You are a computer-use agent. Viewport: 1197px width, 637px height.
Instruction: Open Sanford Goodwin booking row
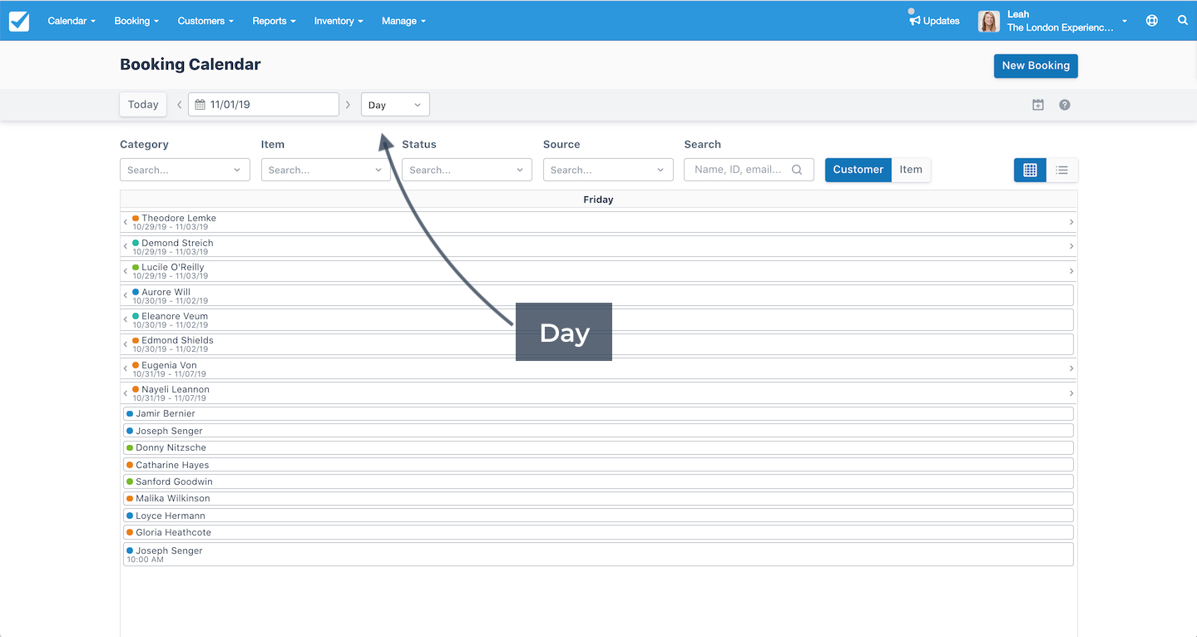tap(598, 481)
